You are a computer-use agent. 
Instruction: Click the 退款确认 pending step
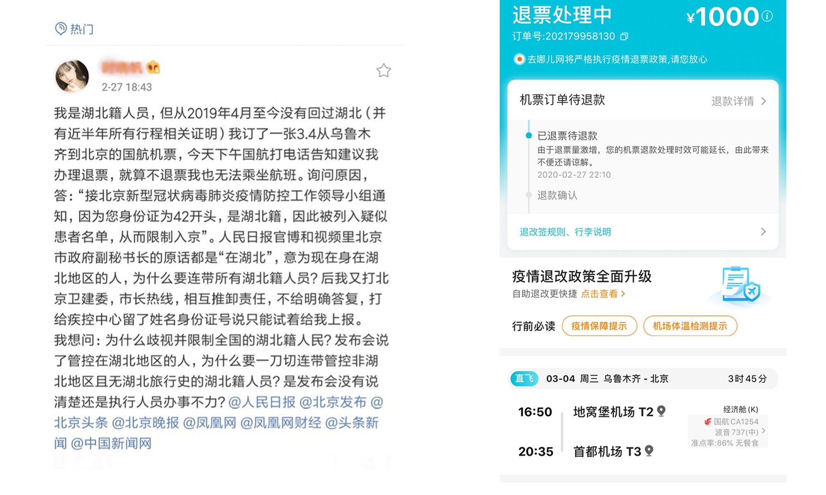pyautogui.click(x=557, y=195)
